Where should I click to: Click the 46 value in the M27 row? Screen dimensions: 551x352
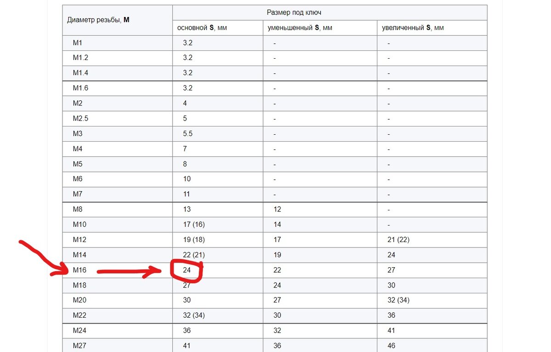[391, 346]
